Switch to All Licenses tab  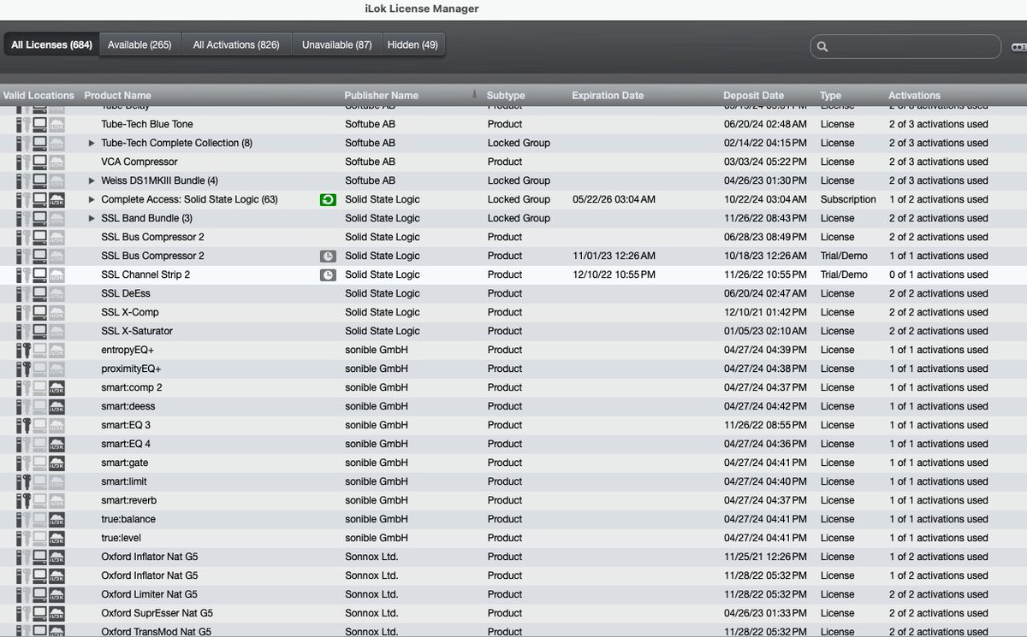[x=51, y=44]
